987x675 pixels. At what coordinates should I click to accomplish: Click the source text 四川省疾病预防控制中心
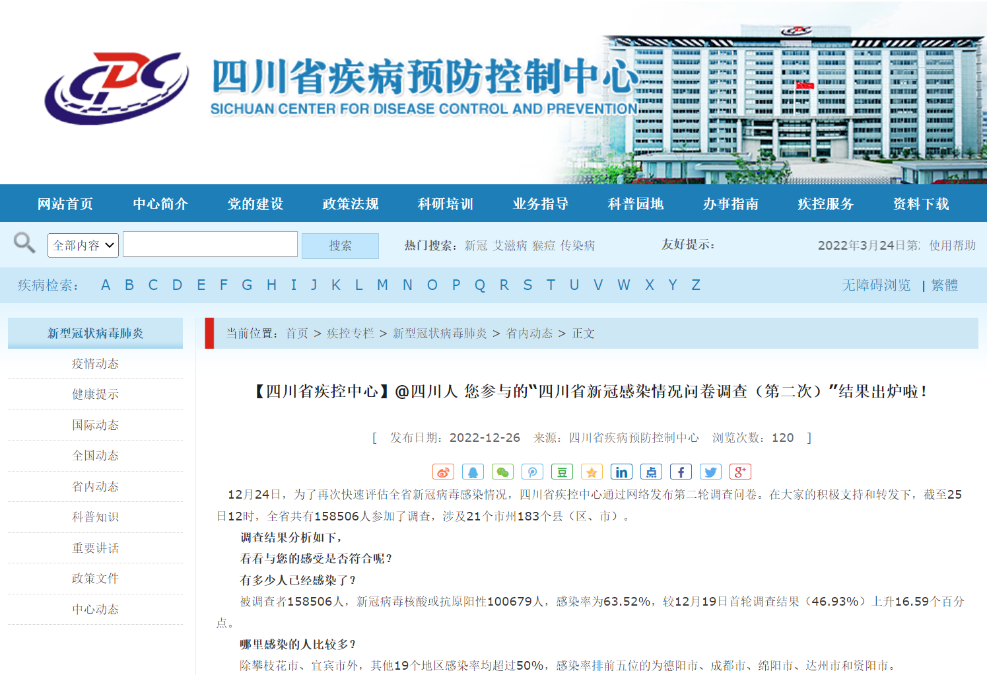pyautogui.click(x=634, y=438)
